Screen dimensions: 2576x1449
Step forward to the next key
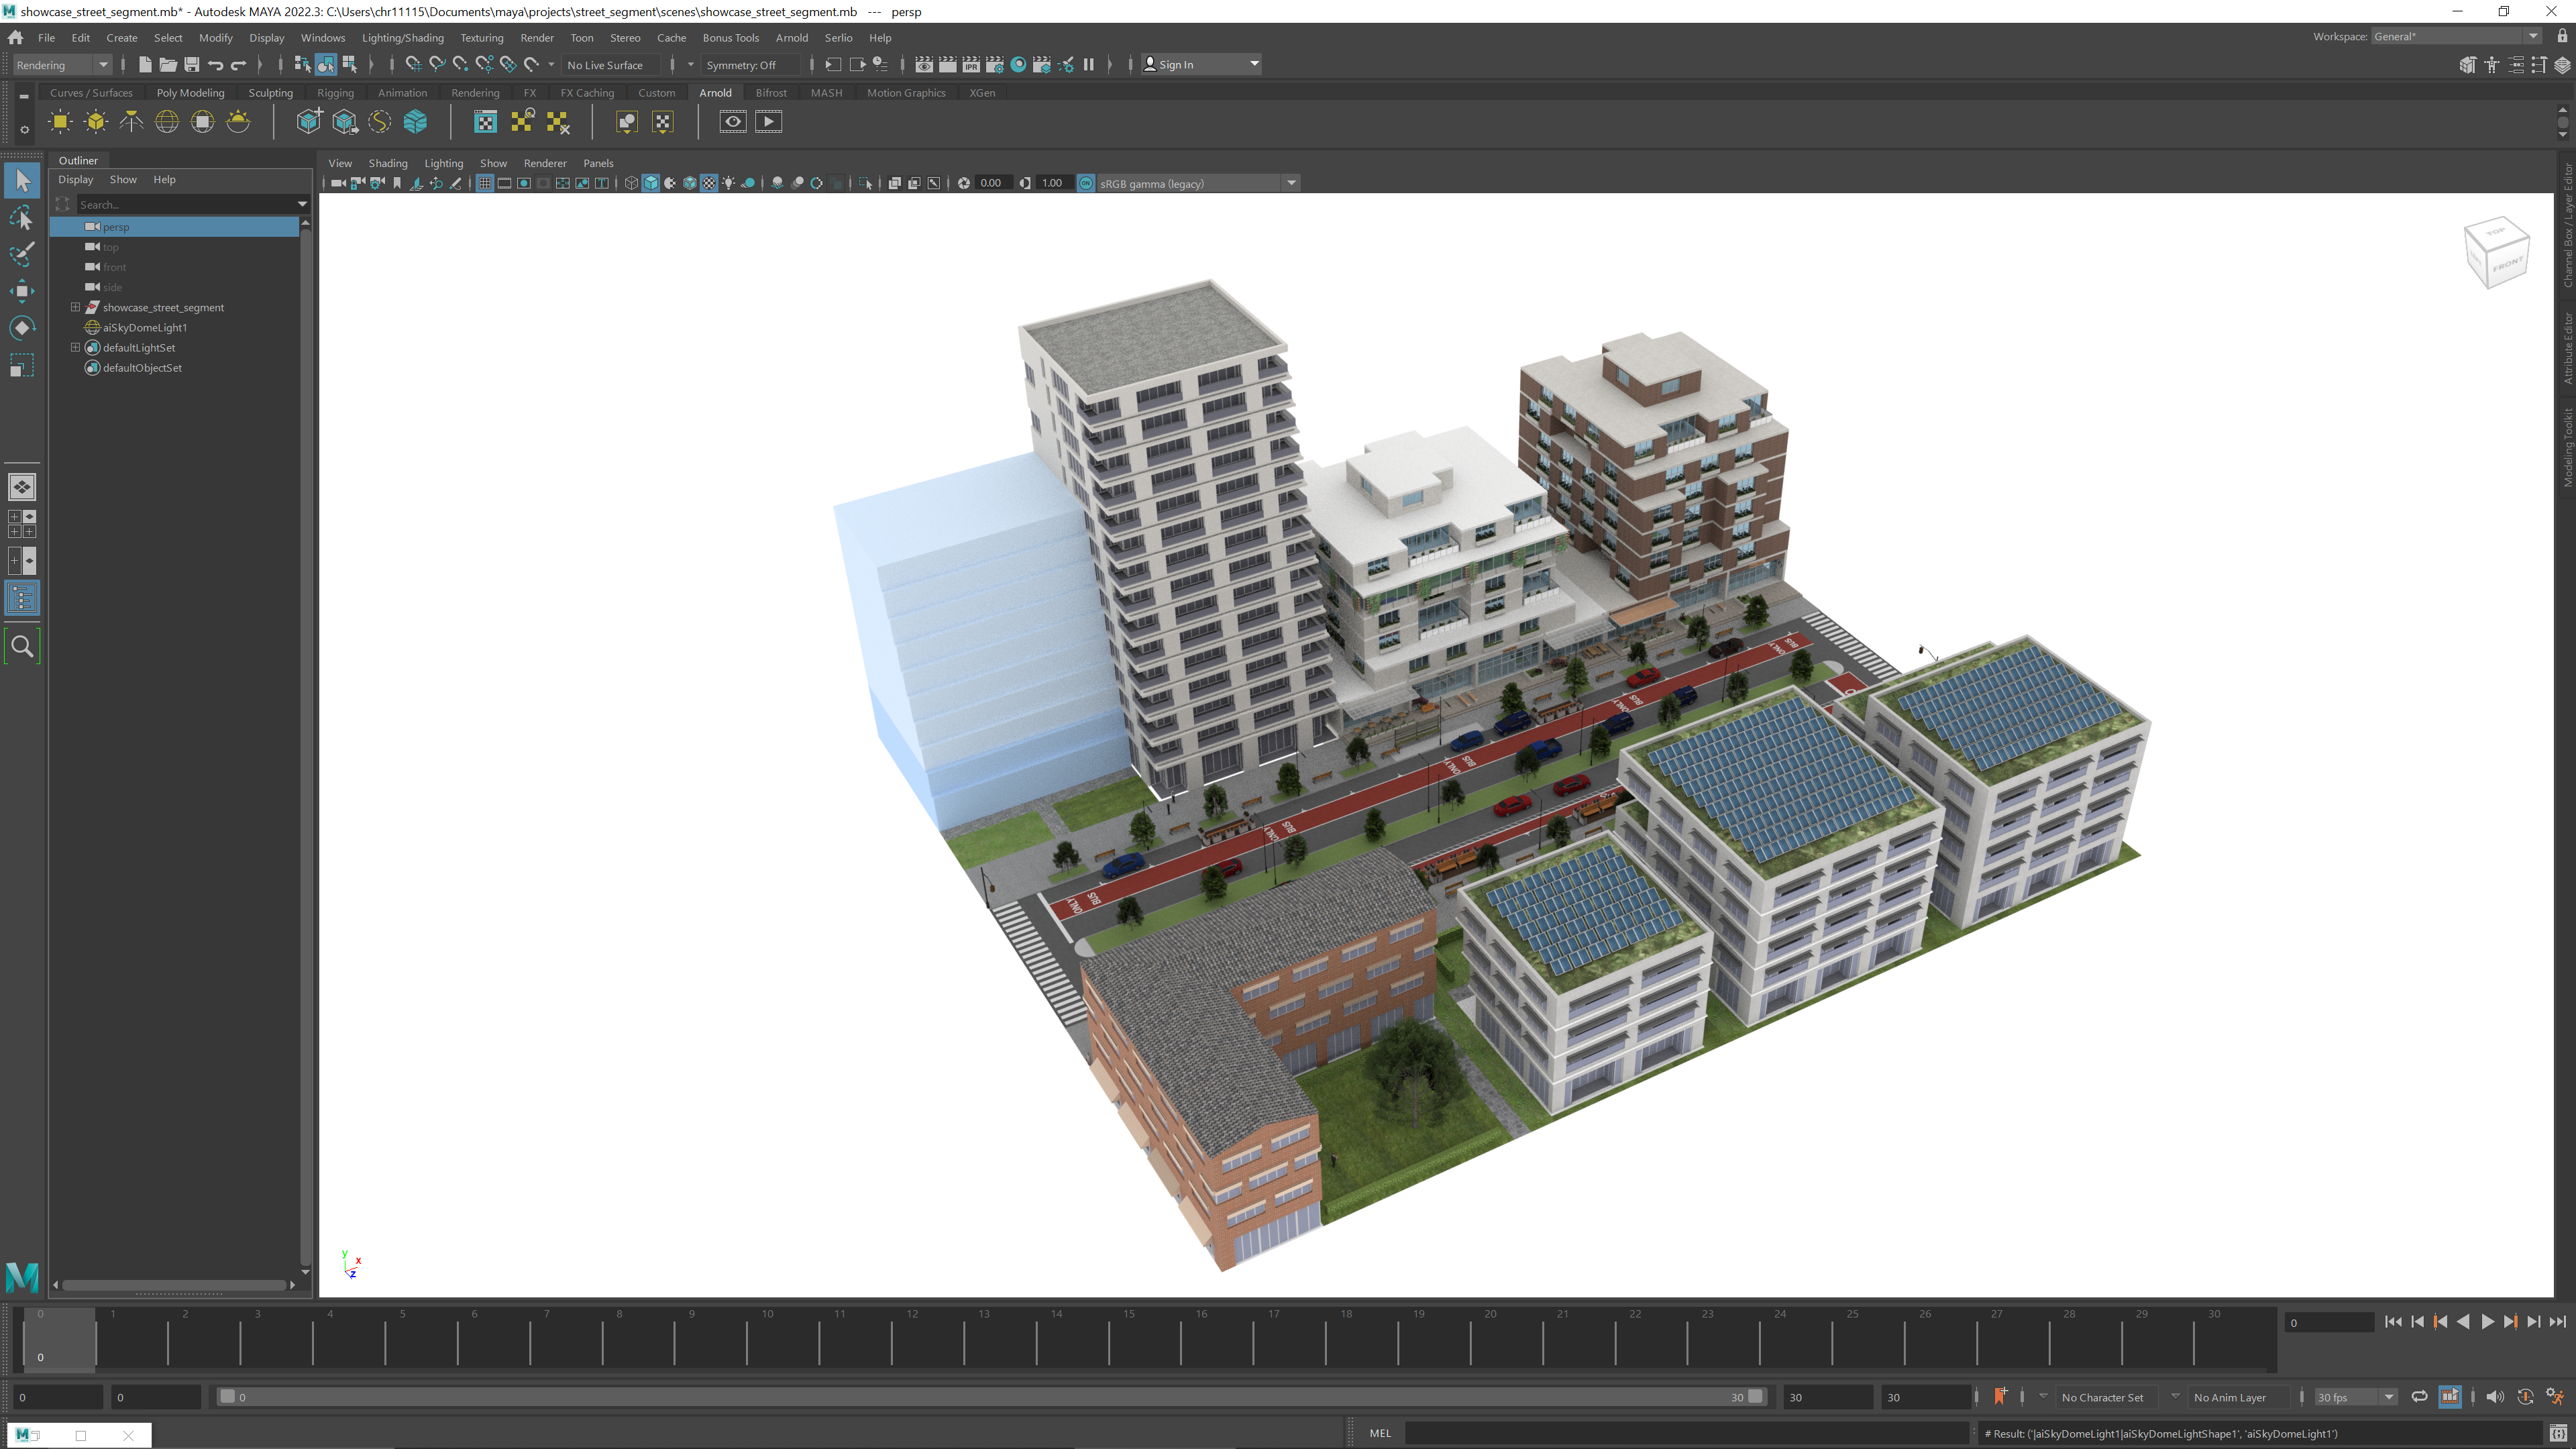(2510, 1322)
